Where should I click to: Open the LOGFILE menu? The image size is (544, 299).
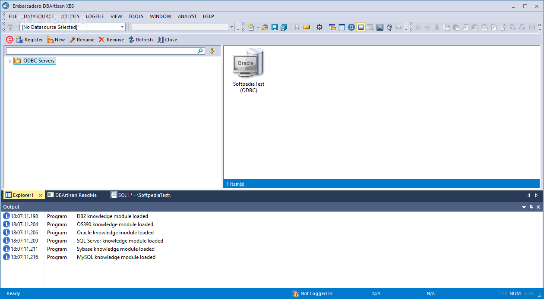(x=95, y=16)
